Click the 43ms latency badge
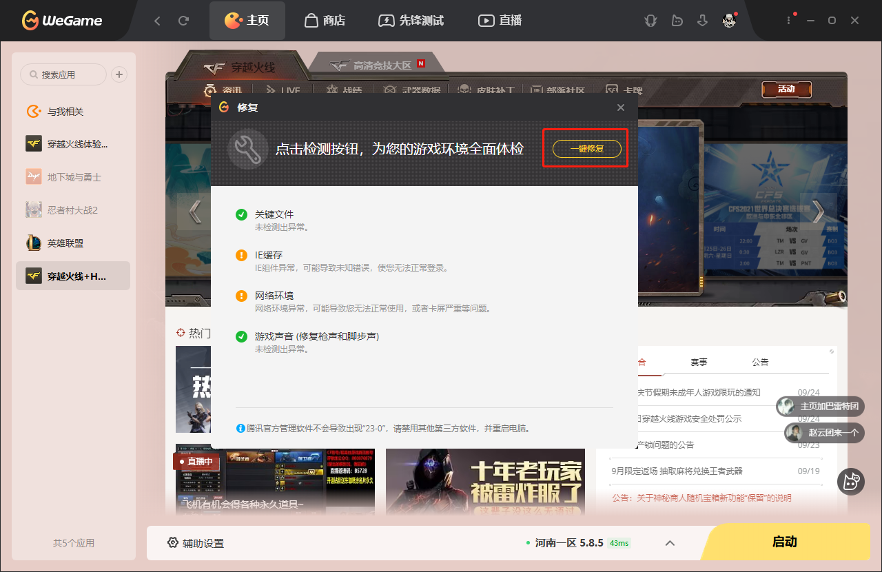 (619, 543)
